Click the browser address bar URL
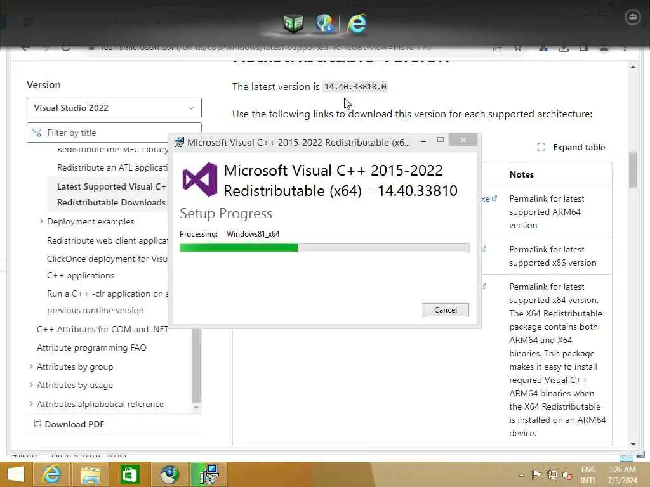 (266, 47)
